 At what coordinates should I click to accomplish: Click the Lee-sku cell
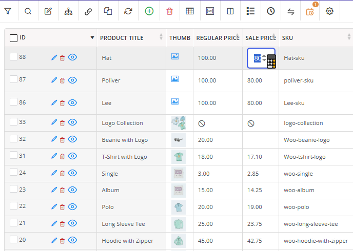(316, 103)
